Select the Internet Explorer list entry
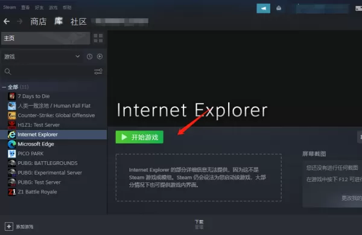 pos(54,135)
